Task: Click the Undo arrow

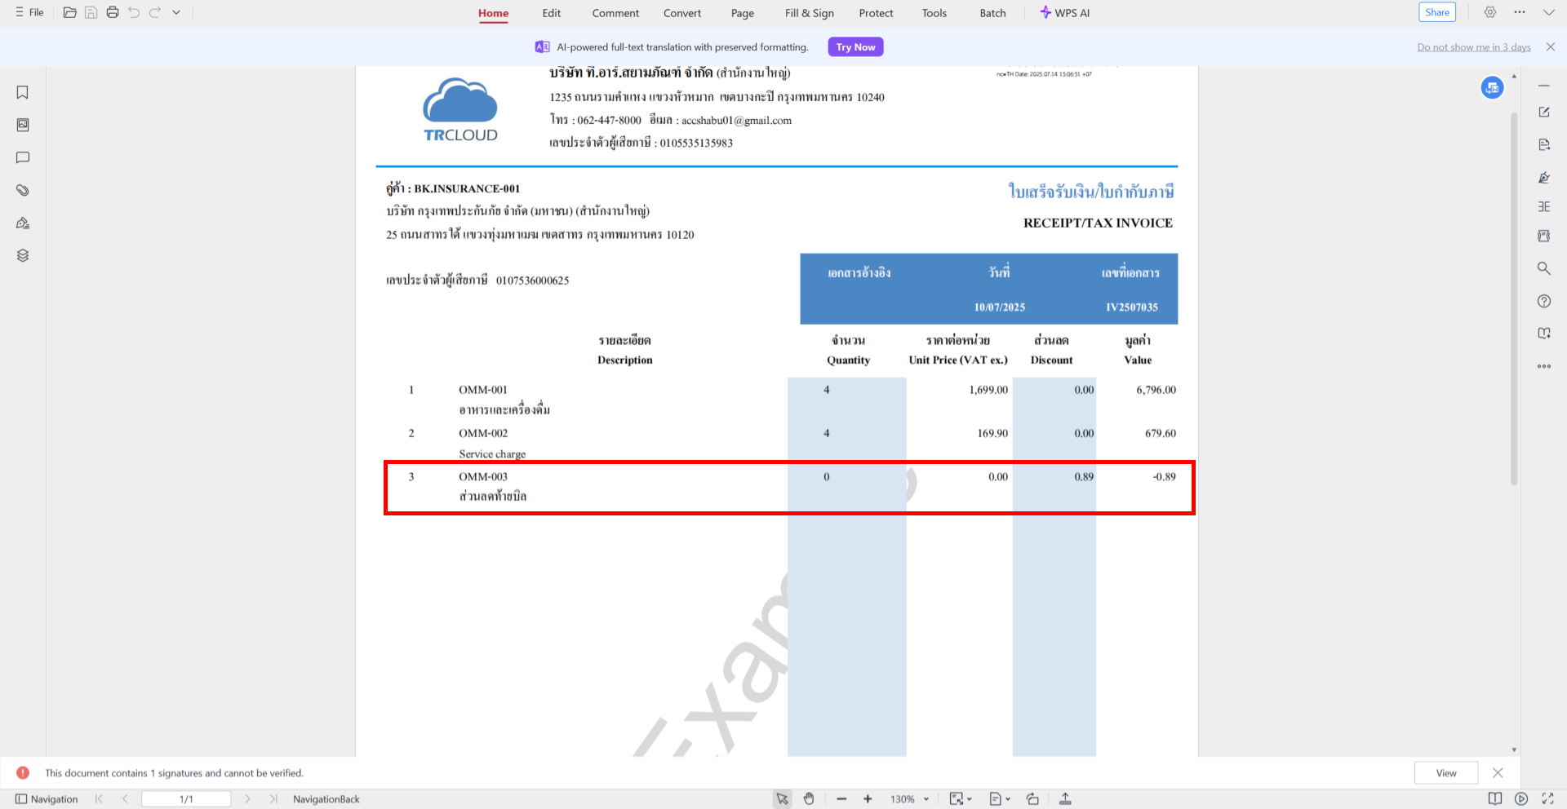Action: tap(134, 12)
